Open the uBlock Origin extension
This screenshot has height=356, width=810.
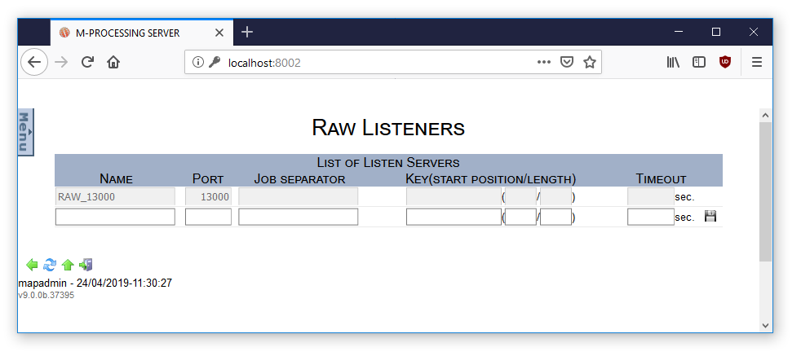[724, 62]
